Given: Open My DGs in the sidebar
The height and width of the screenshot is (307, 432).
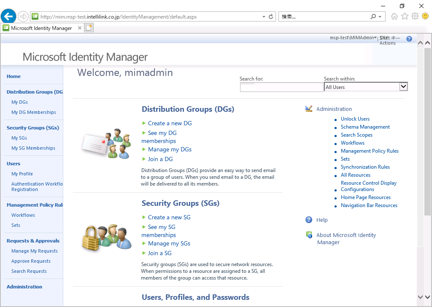Looking at the screenshot, I should point(19,102).
